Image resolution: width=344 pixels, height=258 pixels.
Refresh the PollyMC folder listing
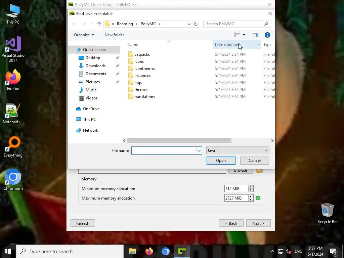click(196, 24)
